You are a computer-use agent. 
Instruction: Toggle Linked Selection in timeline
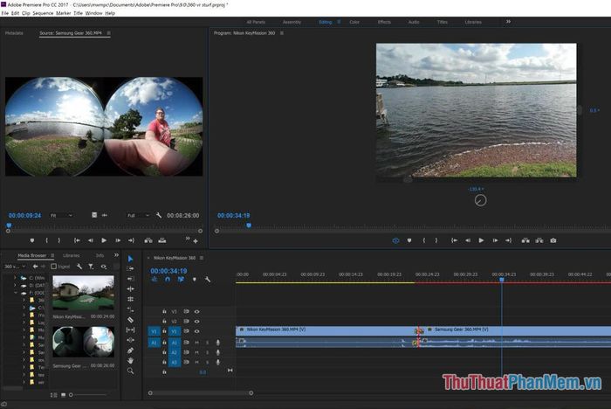pos(181,280)
